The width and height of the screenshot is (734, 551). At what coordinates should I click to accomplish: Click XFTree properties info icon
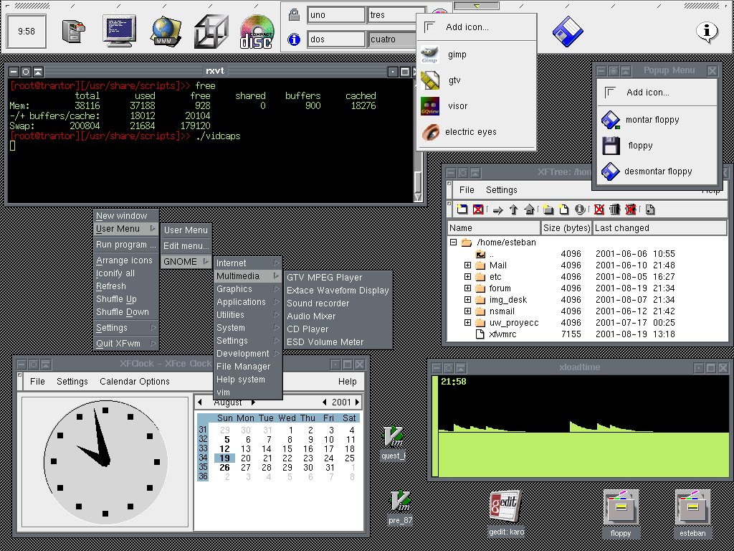tap(579, 209)
